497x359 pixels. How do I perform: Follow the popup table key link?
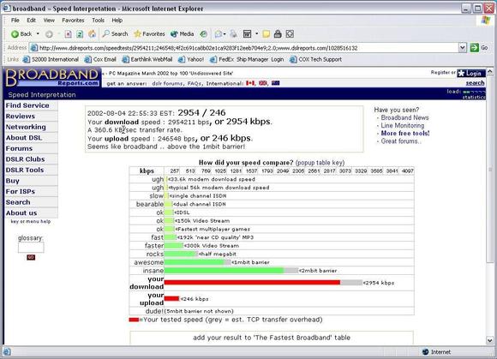point(320,163)
